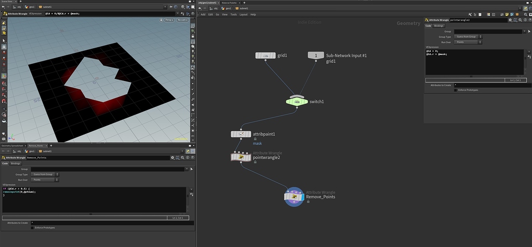Toggle Enforce Prototypes checkbox for pointwrangle2
The image size is (532, 247).
pyautogui.click(x=456, y=90)
